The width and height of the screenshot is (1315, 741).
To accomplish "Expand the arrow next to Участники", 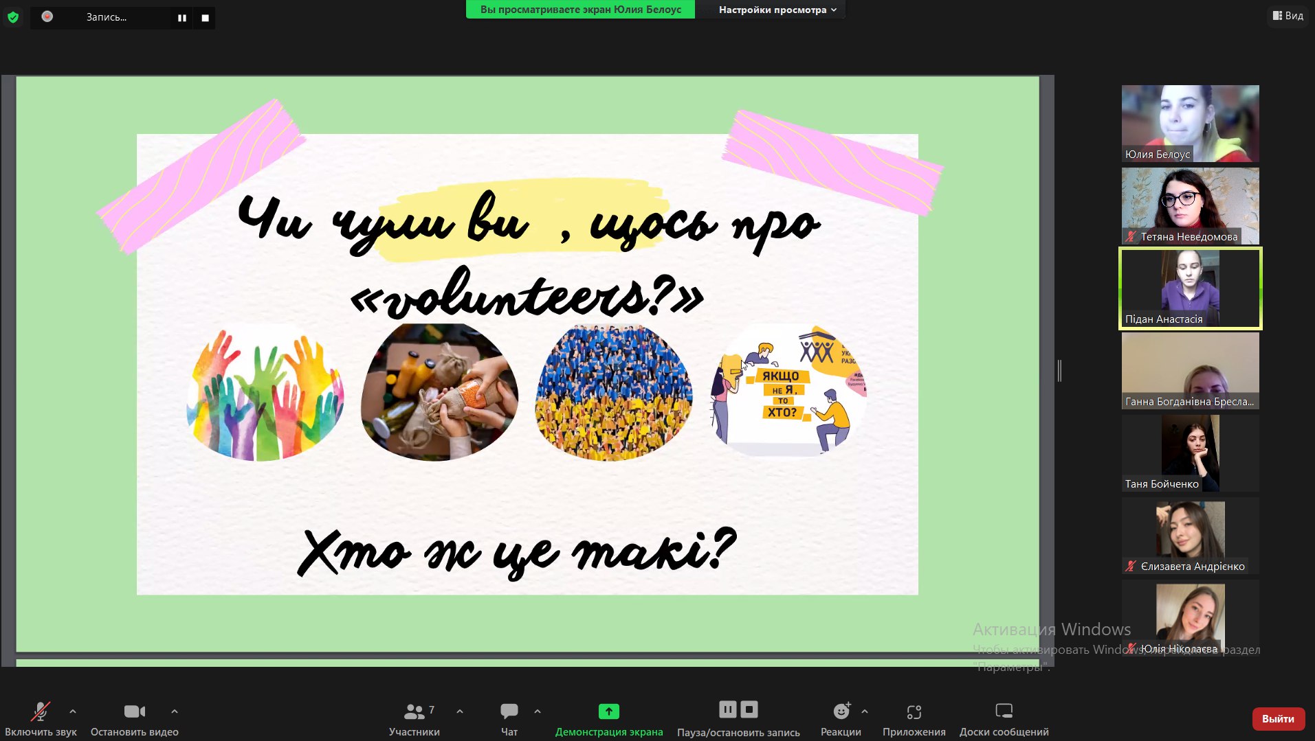I will click(x=460, y=711).
